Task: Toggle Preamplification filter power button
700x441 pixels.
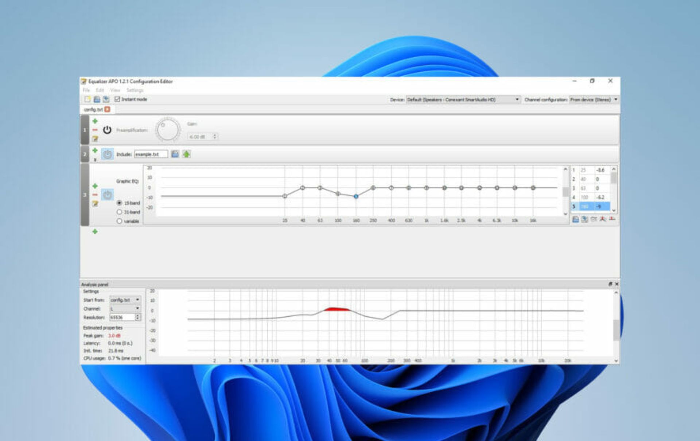Action: pos(107,130)
